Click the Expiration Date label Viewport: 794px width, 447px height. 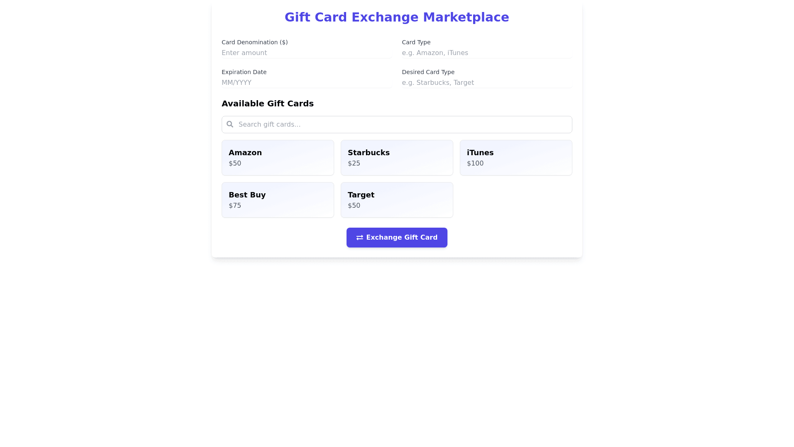(244, 72)
